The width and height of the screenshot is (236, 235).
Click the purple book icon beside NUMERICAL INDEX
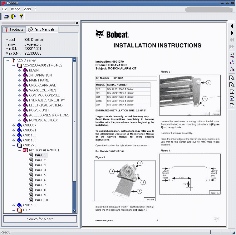click(x=25, y=120)
